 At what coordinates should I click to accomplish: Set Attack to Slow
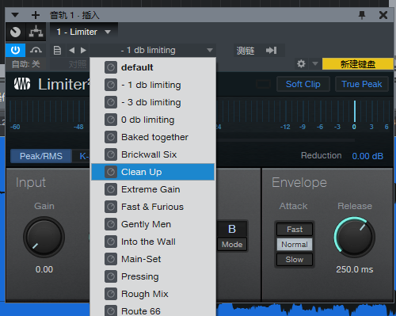295,260
